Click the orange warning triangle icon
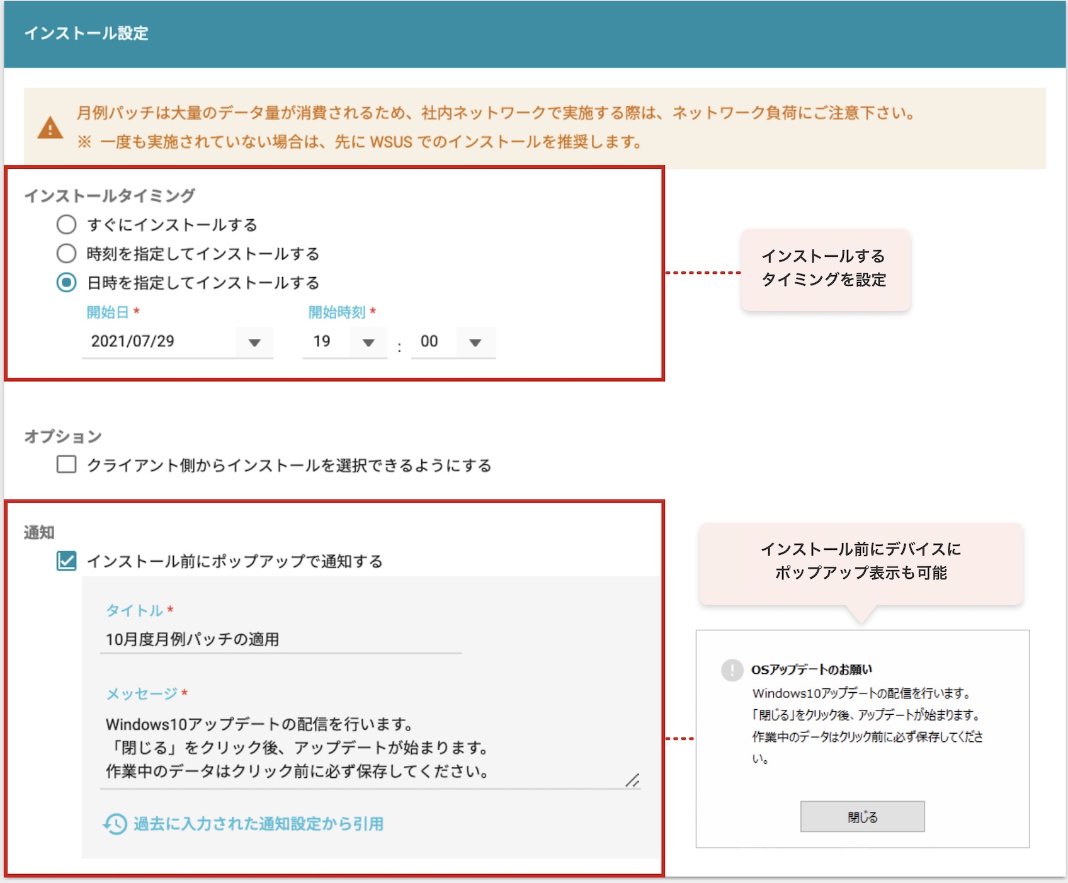 (x=50, y=128)
